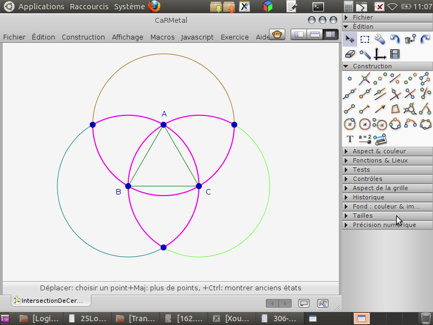Click the trash delete-object icon
This screenshot has height=325, width=433.
pyautogui.click(x=410, y=38)
